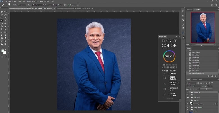Viewport: 219px width, 113px height.
Task: Toggle Sample All Layers checkbox
Action: (64, 5)
